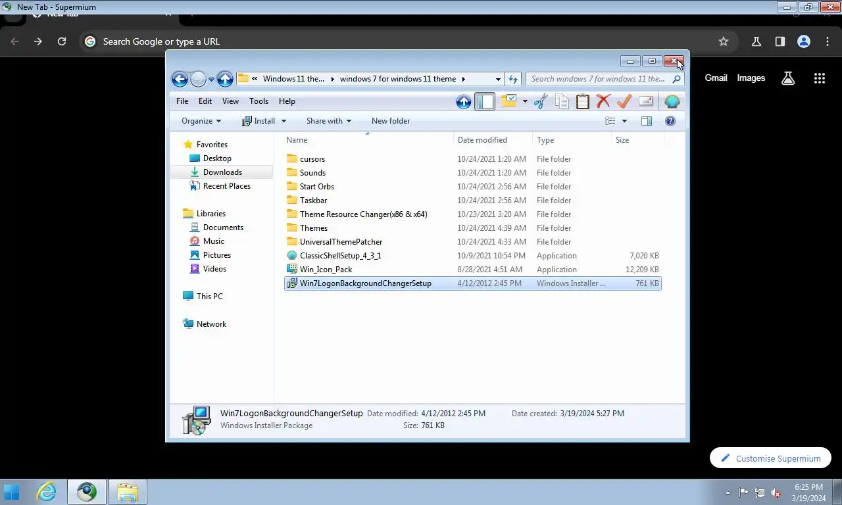
Task: Click the blue Help question mark
Action: tap(670, 121)
